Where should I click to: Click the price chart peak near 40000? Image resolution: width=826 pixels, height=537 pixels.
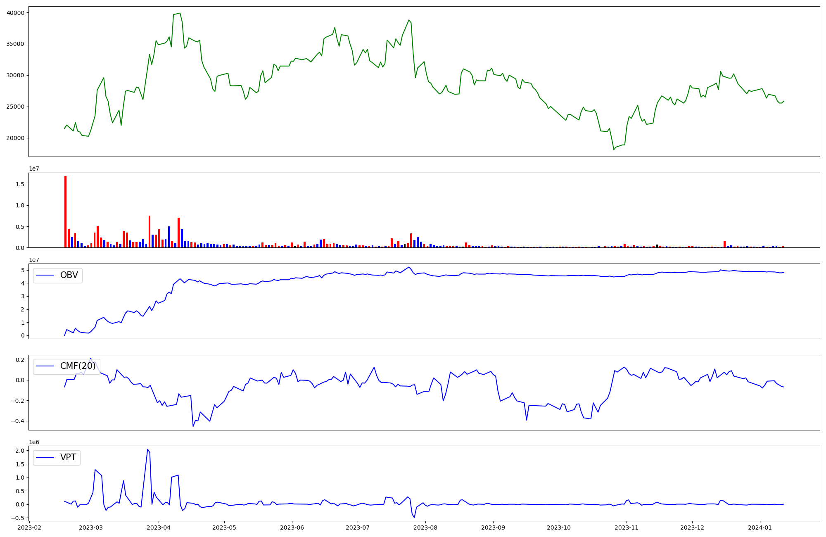click(180, 13)
